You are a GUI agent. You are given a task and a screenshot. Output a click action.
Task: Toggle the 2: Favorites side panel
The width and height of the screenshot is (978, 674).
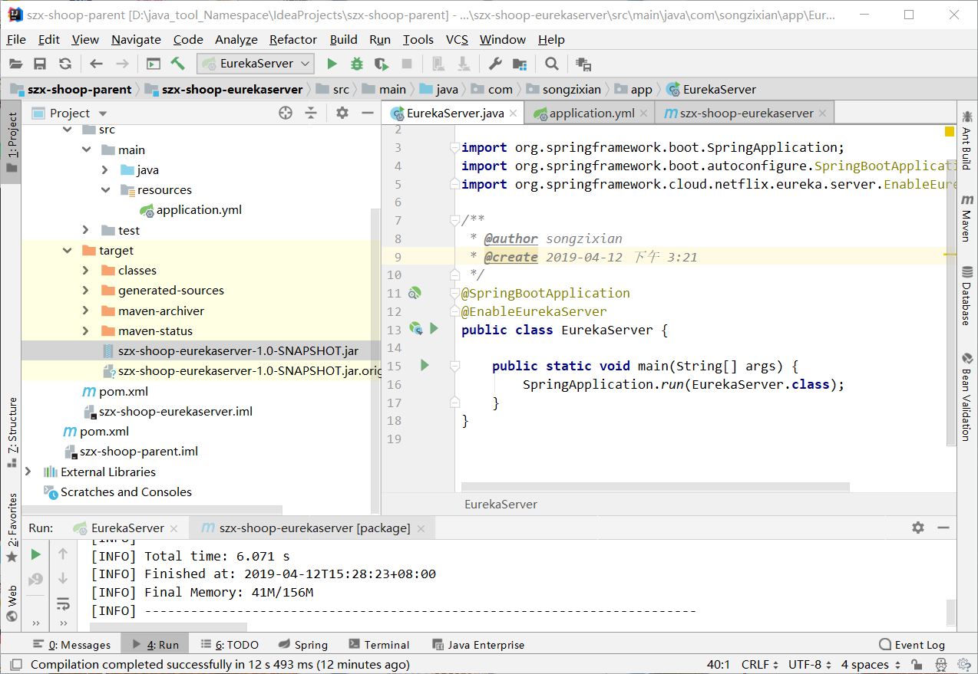12,528
